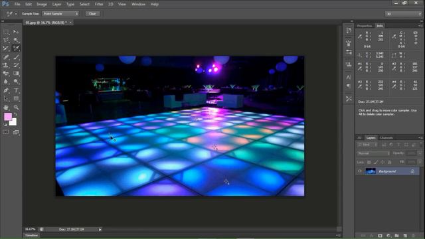Toggle type layer filter
The width and height of the screenshot is (425, 239).
(x=398, y=145)
